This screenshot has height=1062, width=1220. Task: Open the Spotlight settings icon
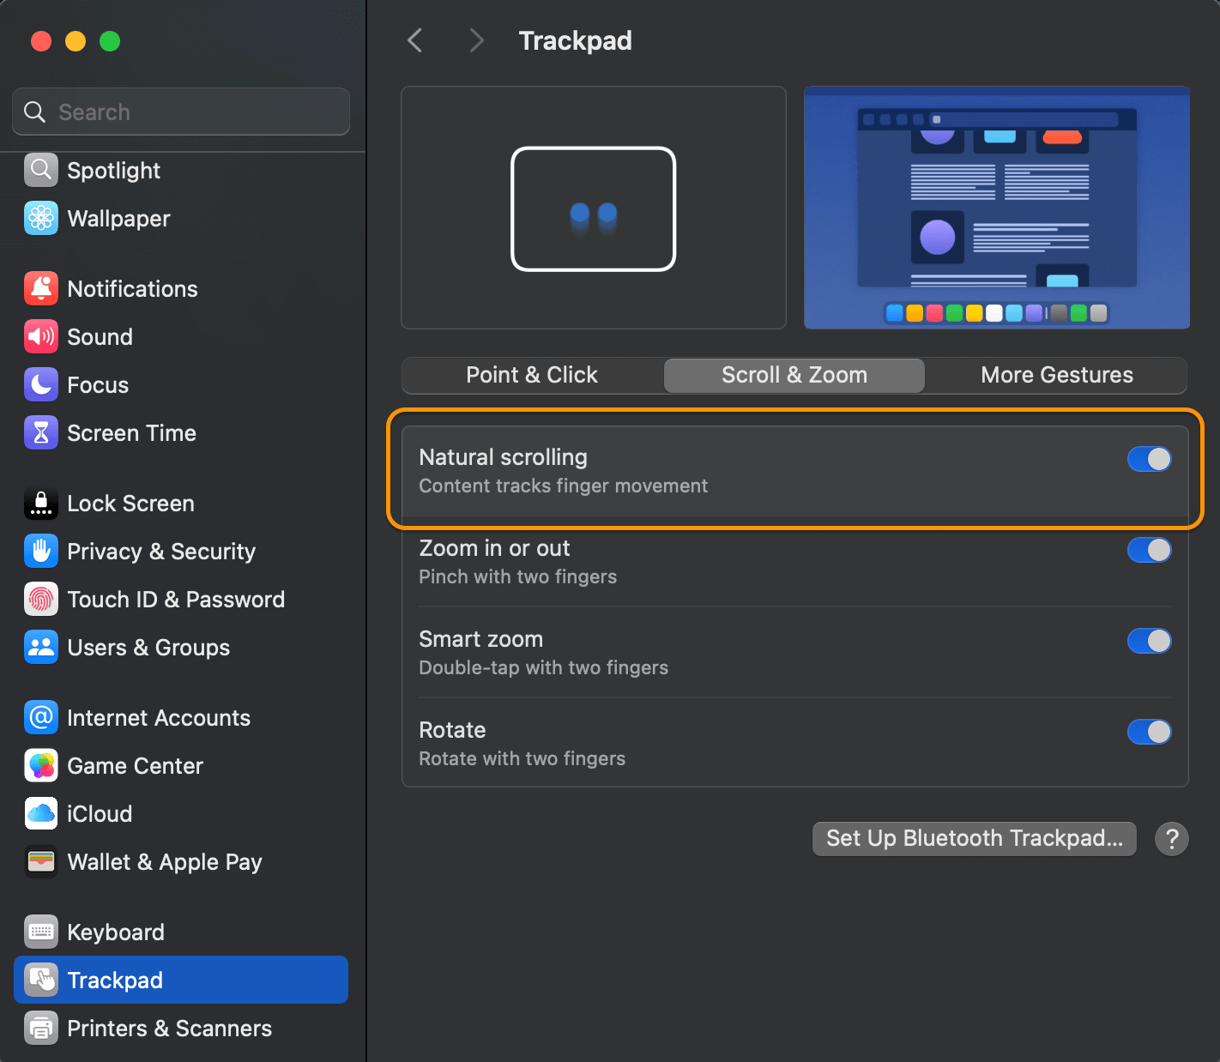pyautogui.click(x=40, y=170)
